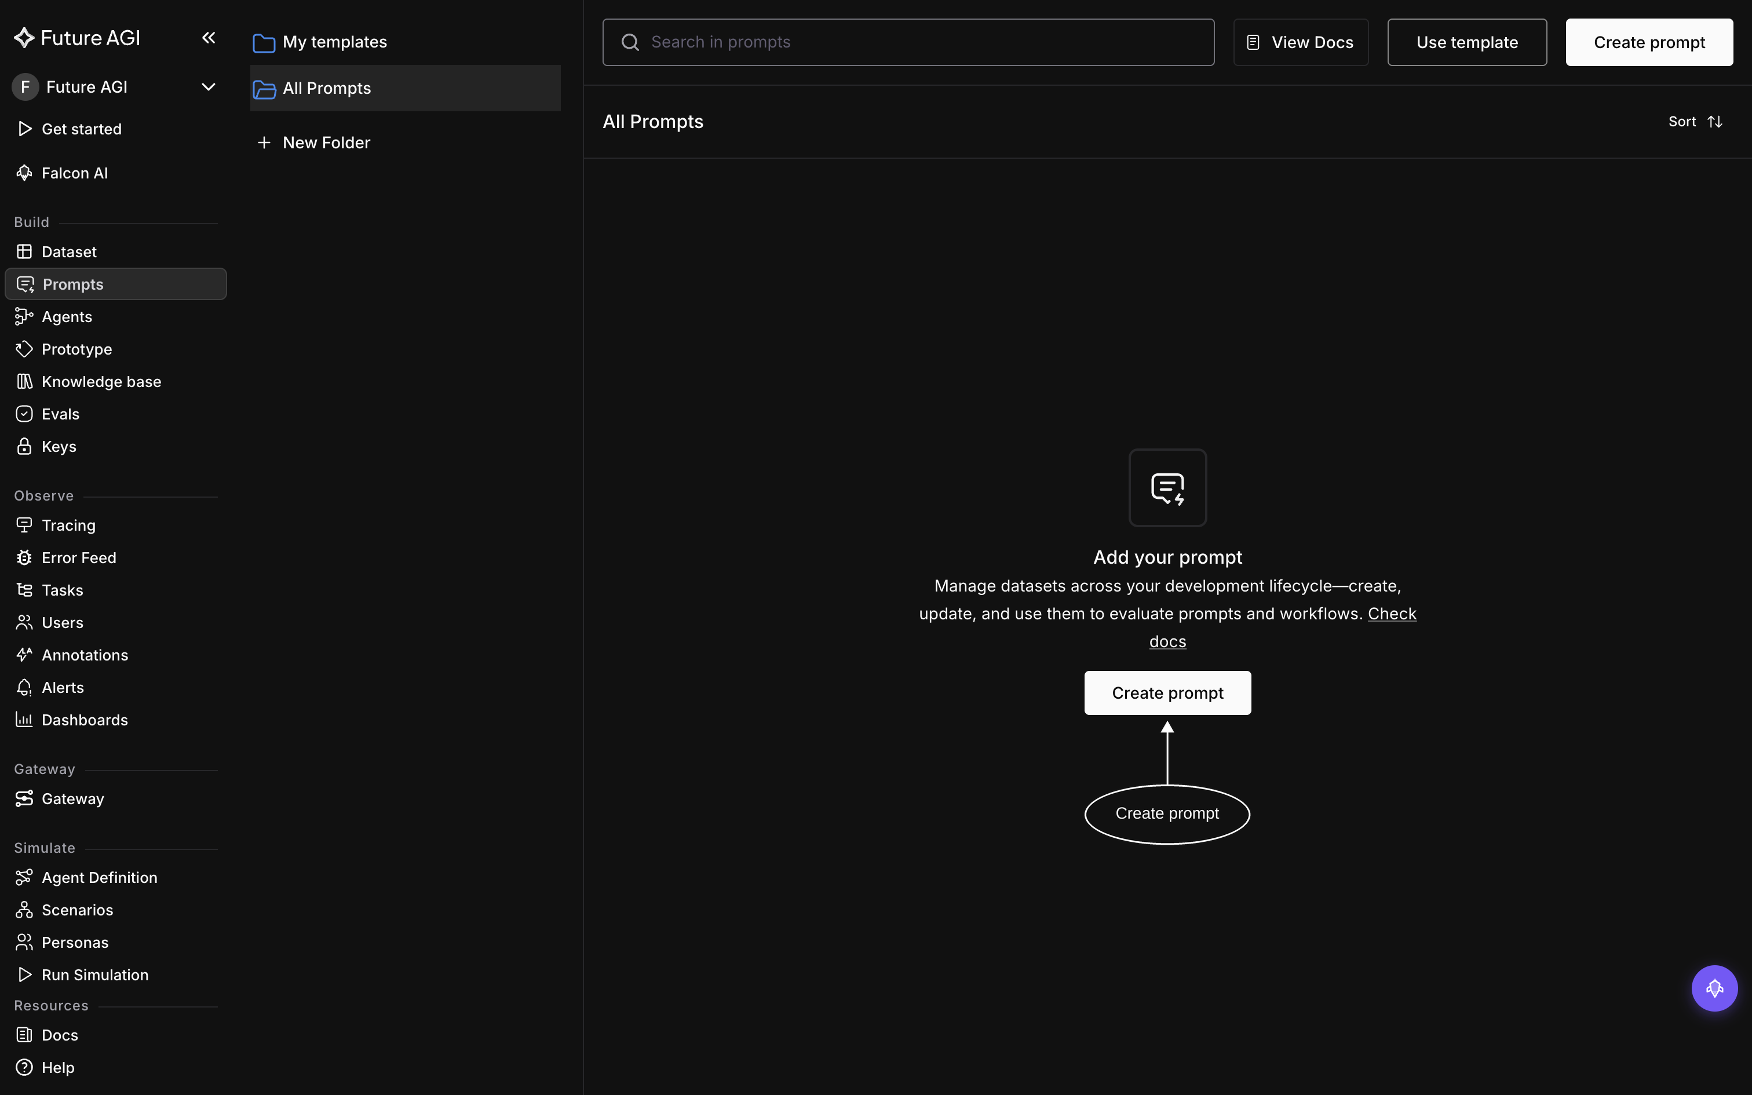Click the Agent Definition icon
This screenshot has width=1752, height=1095.
tap(24, 878)
